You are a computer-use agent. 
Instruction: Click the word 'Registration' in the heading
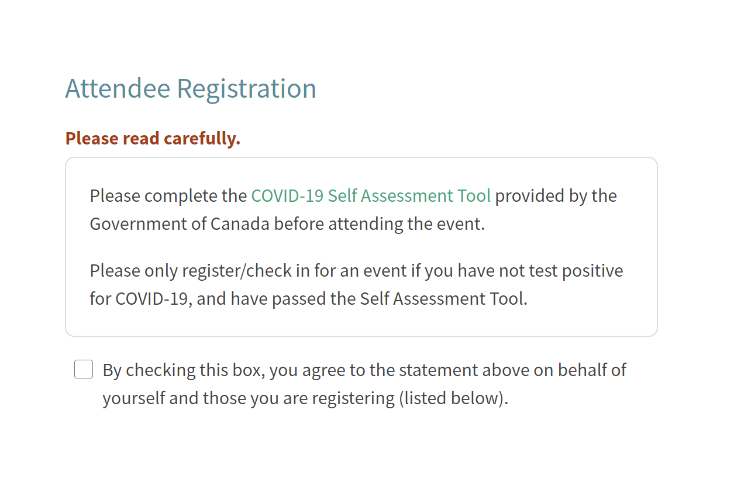(x=246, y=88)
